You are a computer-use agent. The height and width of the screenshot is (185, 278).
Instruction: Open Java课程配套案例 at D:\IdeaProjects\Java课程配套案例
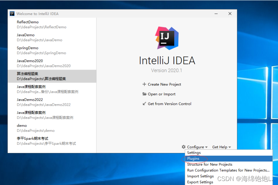click(x=52, y=115)
